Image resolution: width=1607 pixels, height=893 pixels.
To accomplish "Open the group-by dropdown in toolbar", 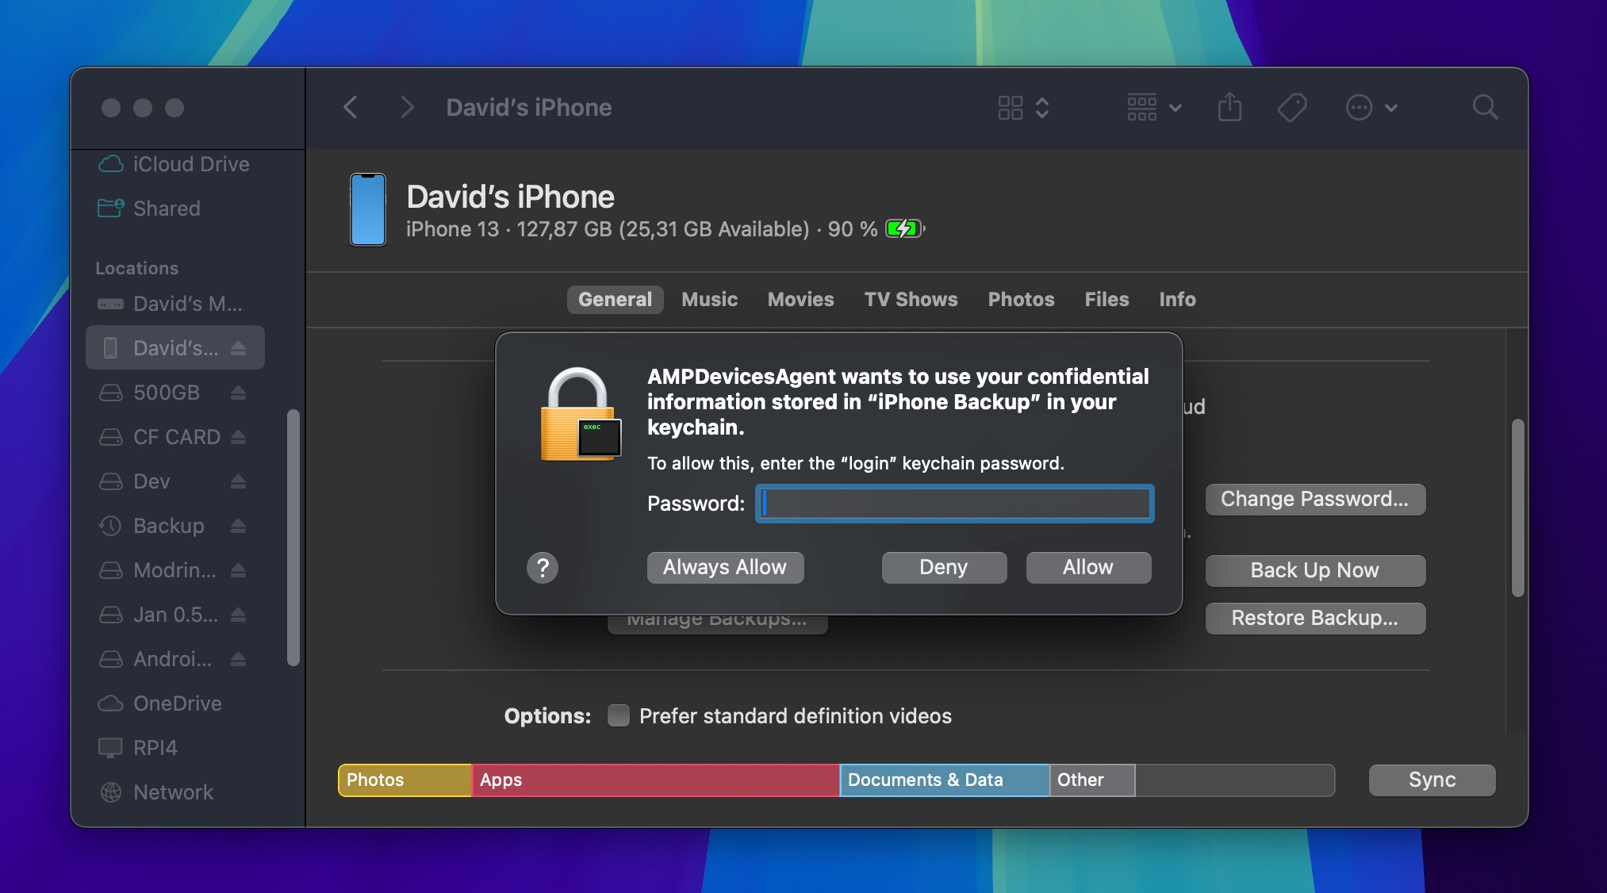I will [x=1154, y=107].
